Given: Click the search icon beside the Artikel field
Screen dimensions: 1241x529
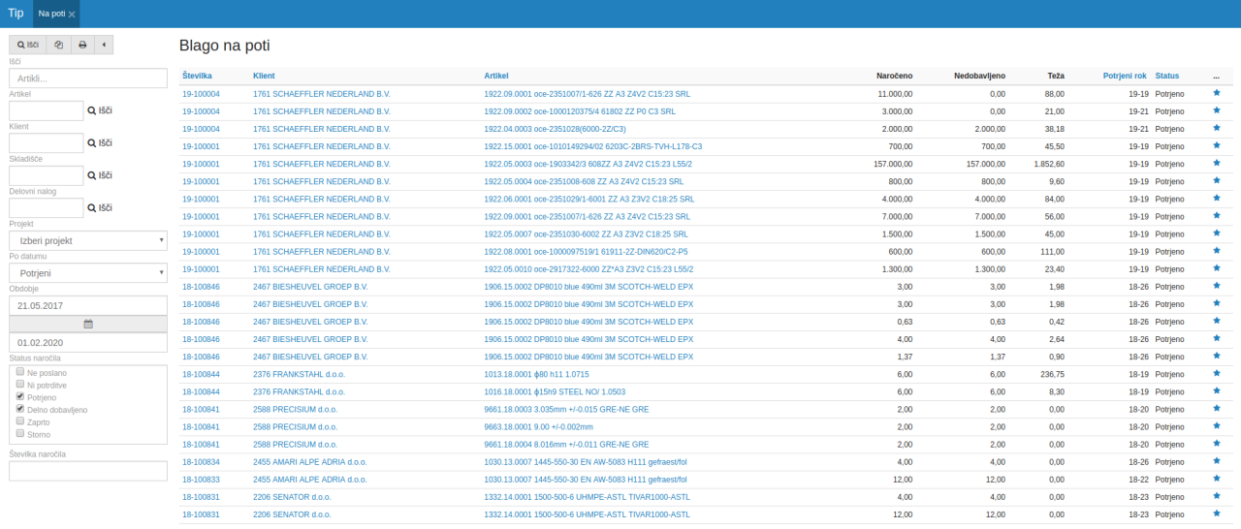Looking at the screenshot, I should click(x=92, y=111).
